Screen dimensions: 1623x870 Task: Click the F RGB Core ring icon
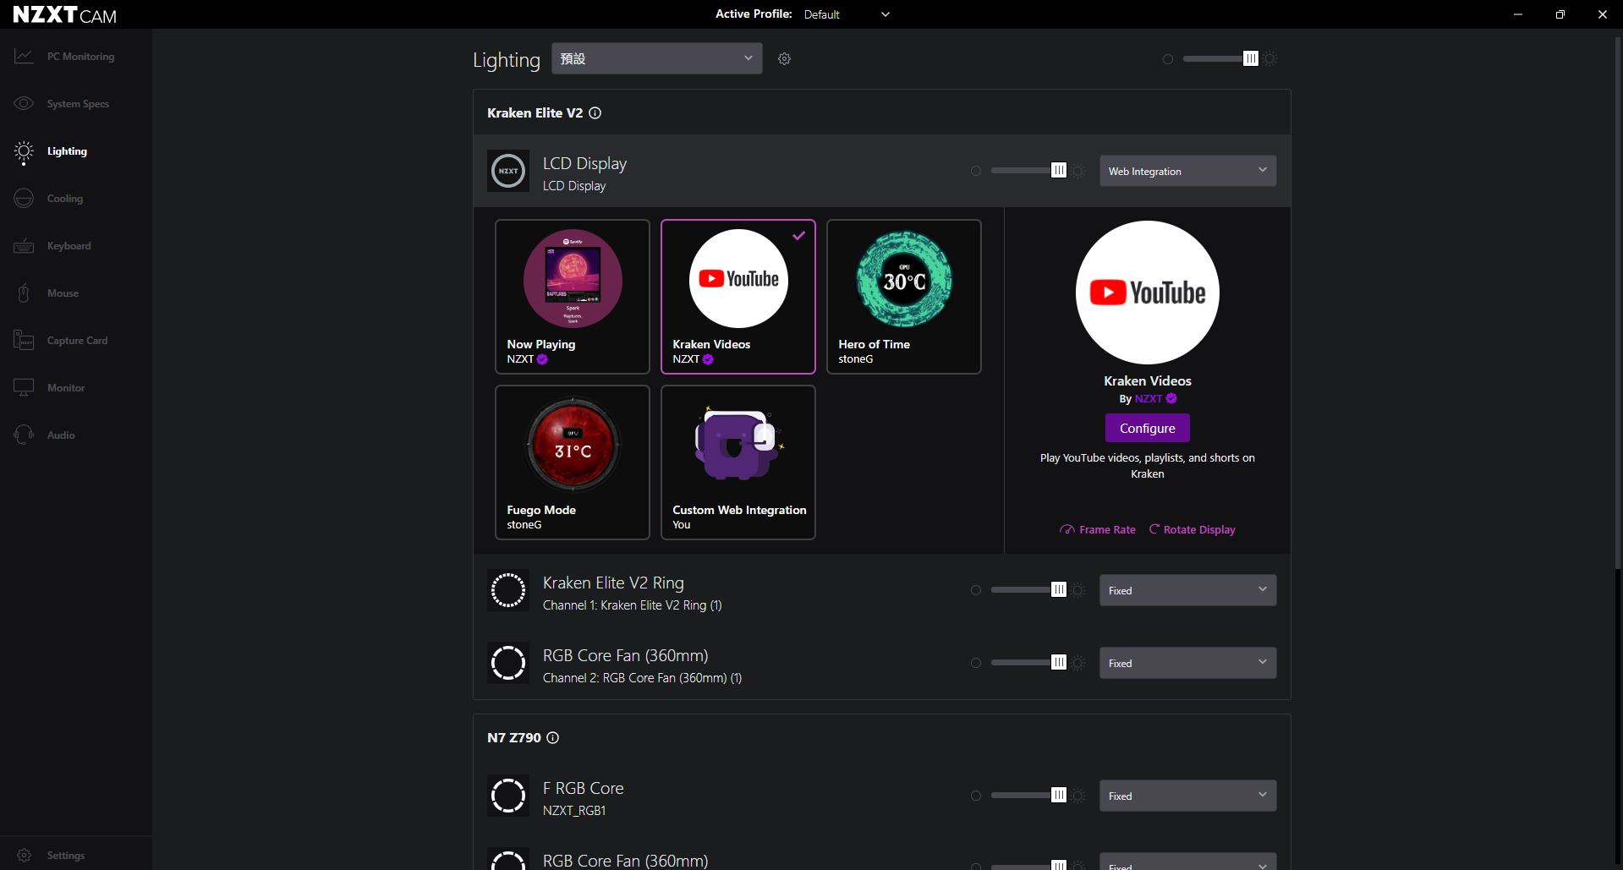508,796
